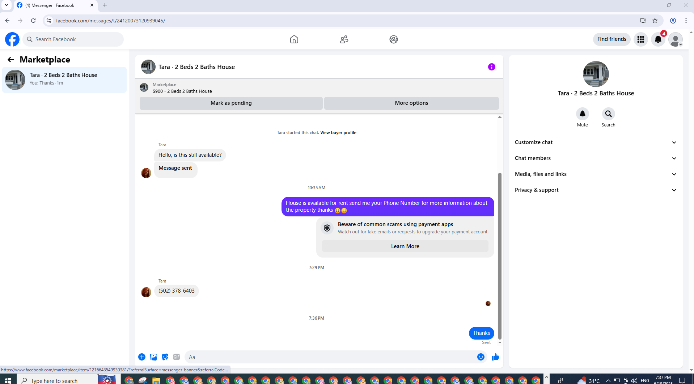View site information icon in address bar
Viewport: 694px width, 384px height.
pyautogui.click(x=49, y=21)
